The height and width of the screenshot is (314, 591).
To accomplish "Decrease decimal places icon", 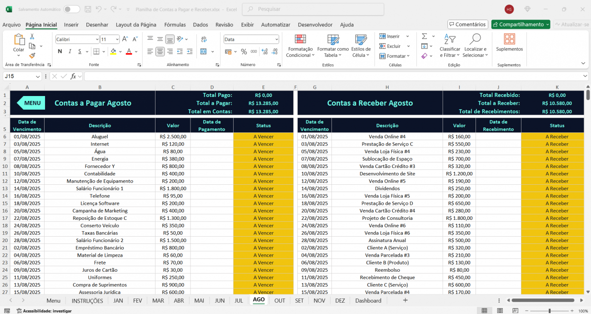I will pyautogui.click(x=274, y=51).
